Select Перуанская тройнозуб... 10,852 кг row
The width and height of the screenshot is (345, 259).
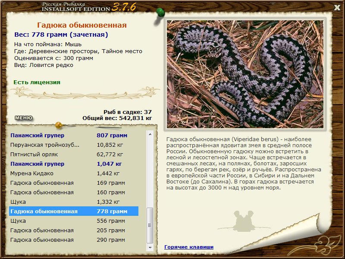74,145
